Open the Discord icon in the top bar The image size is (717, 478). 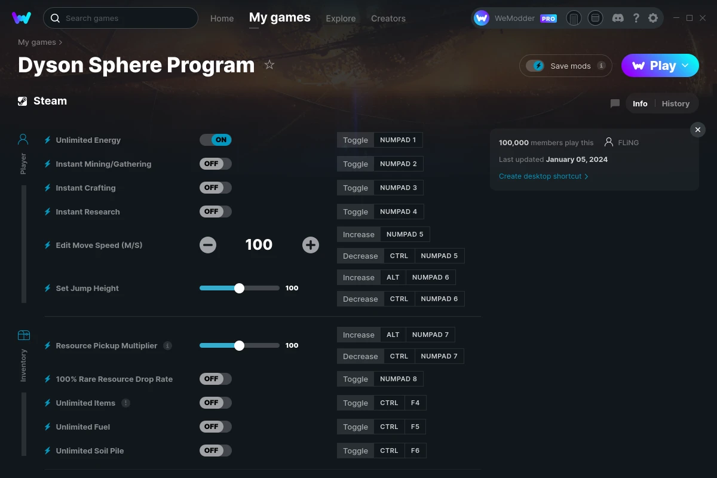point(618,18)
